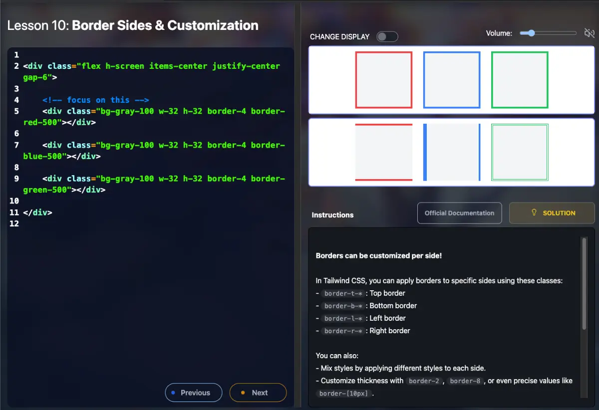Image resolution: width=599 pixels, height=410 pixels.
Task: Open the Official Documentation link
Action: coord(459,213)
